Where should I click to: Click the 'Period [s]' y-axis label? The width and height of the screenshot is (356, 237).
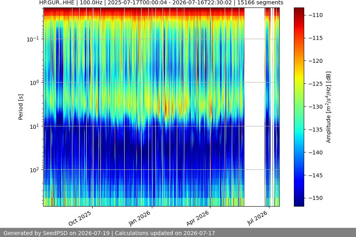click(x=21, y=107)
